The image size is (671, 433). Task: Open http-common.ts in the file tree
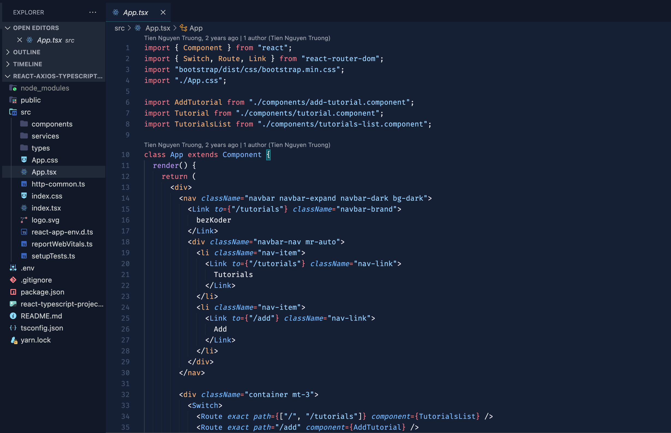(x=58, y=184)
